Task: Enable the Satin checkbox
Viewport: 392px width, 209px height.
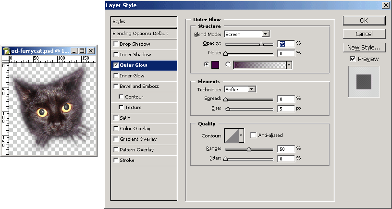Action: pos(116,118)
